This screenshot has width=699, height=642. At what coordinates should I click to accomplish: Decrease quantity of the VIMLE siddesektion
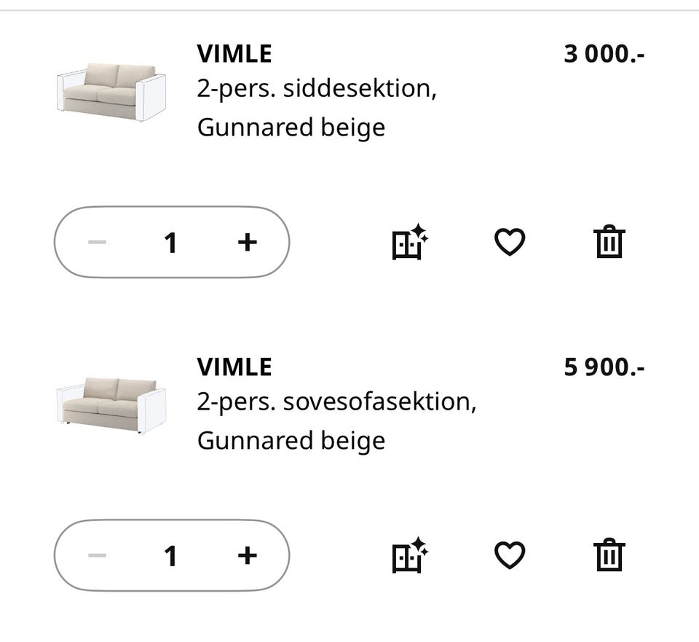[97, 240]
